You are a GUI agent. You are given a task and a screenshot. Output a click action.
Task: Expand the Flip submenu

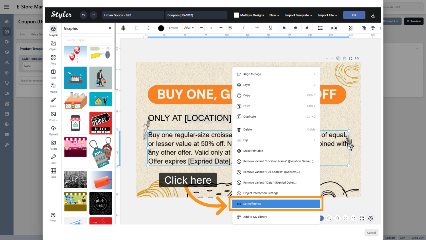tap(276, 140)
